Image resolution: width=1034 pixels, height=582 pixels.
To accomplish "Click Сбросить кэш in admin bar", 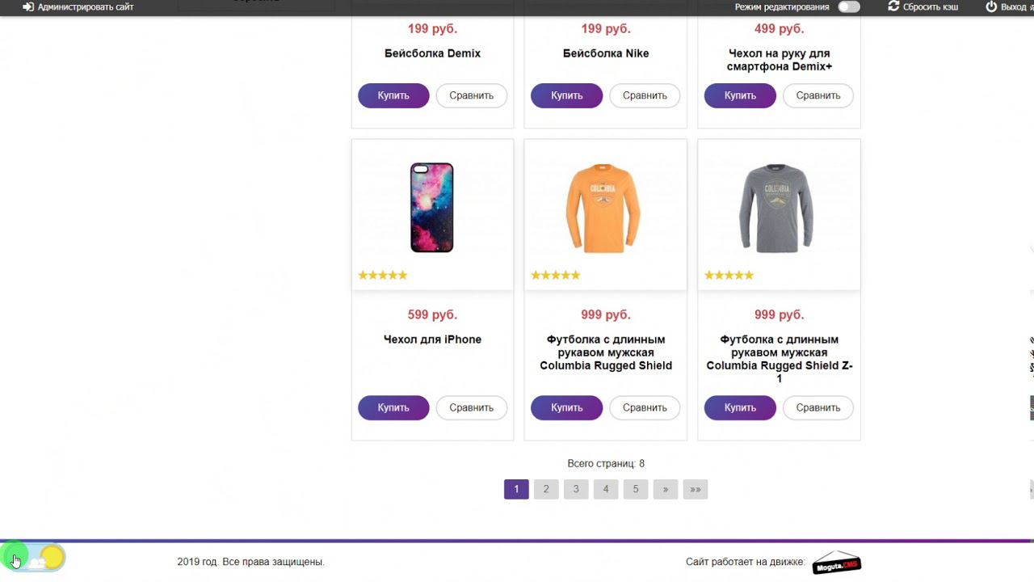I will coord(931,6).
